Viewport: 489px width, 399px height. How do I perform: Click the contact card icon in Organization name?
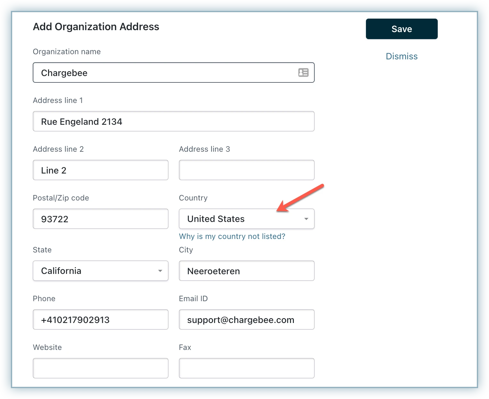(303, 72)
